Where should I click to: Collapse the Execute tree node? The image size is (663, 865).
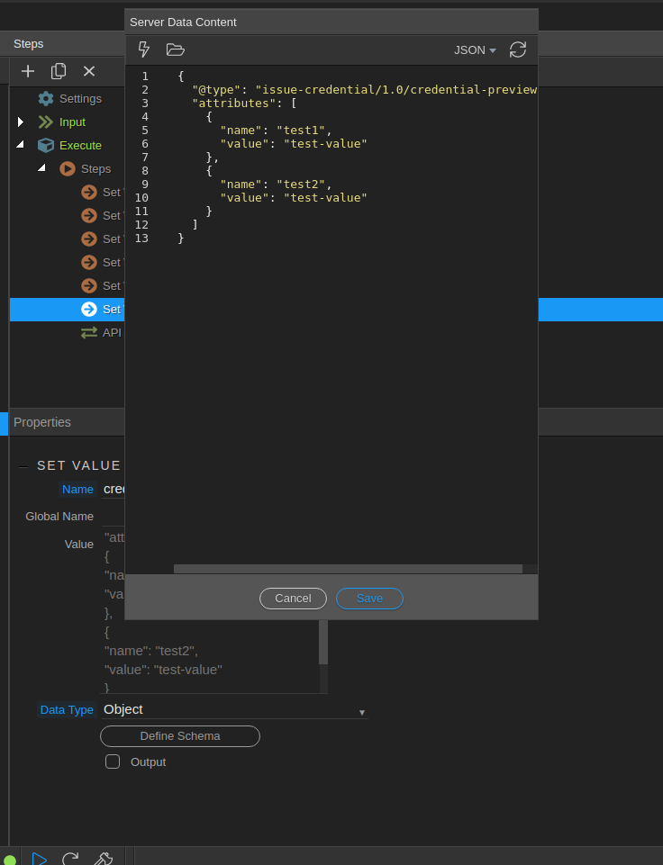pyautogui.click(x=21, y=145)
